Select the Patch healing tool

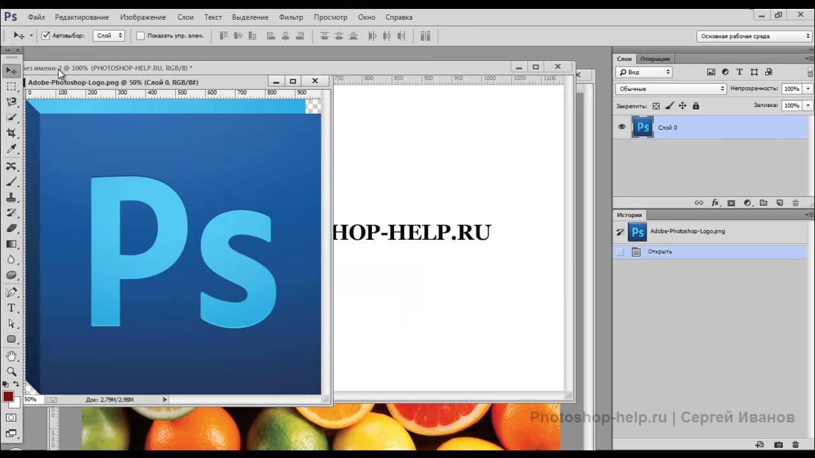pyautogui.click(x=11, y=166)
